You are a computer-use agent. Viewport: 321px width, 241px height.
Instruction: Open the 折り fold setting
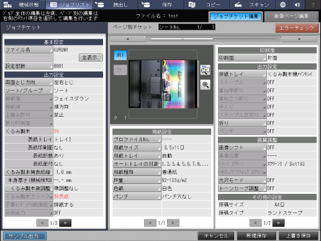[242, 123]
